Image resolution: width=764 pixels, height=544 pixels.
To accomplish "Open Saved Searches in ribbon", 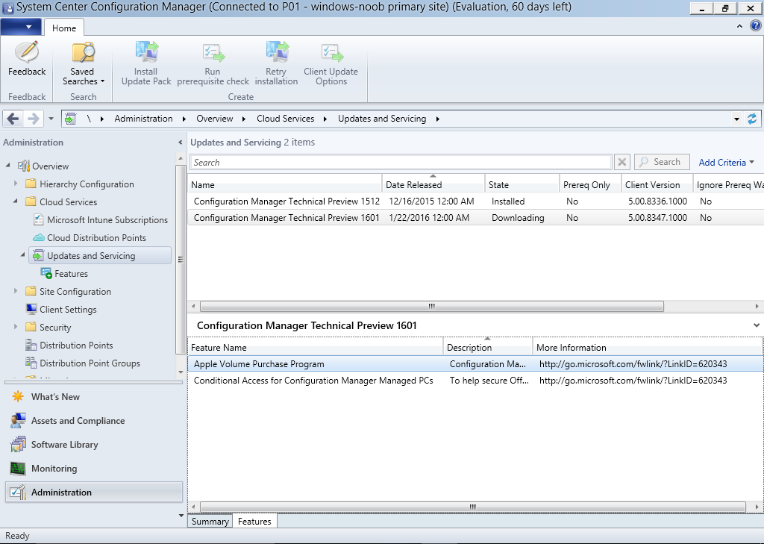I will click(83, 64).
